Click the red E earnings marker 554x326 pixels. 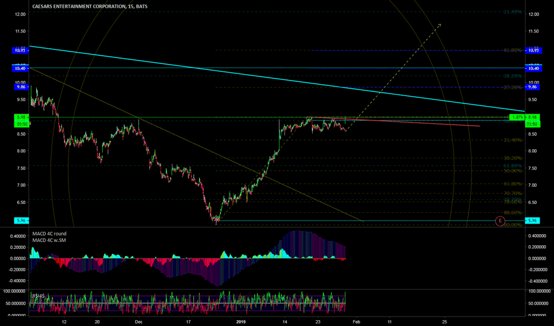click(500, 221)
